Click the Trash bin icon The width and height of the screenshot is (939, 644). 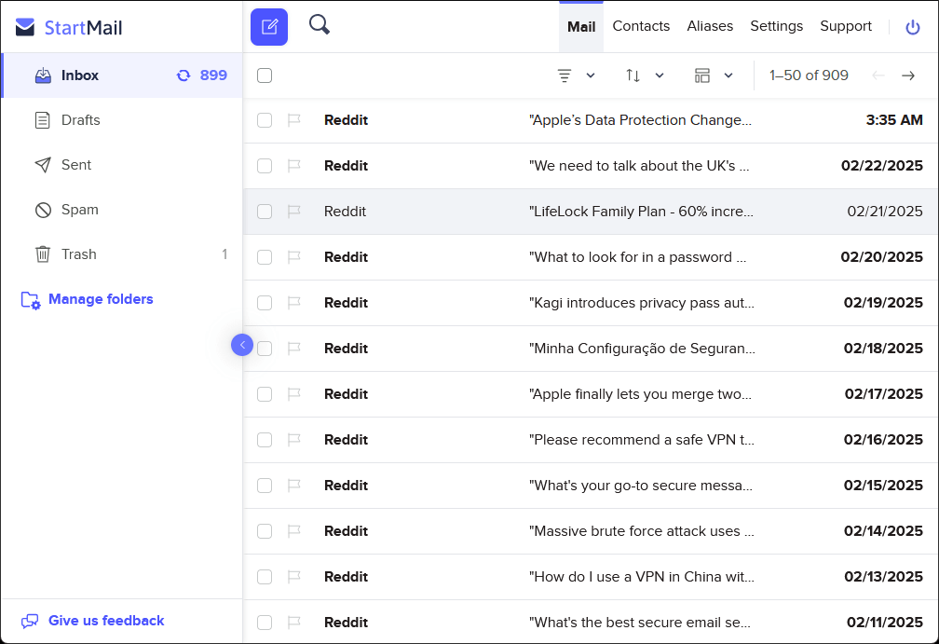(x=43, y=254)
